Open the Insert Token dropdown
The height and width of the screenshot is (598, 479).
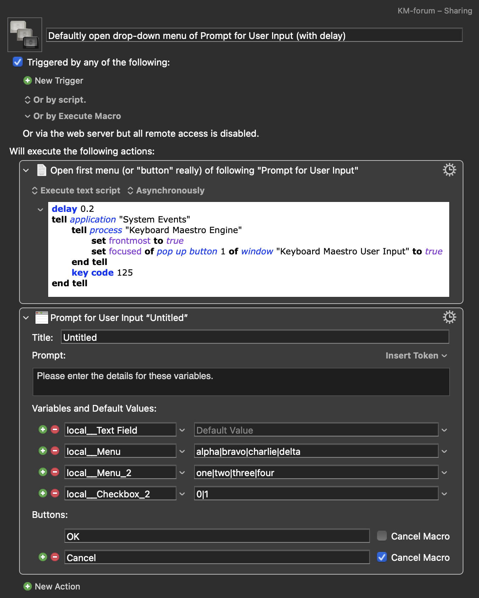pos(416,356)
